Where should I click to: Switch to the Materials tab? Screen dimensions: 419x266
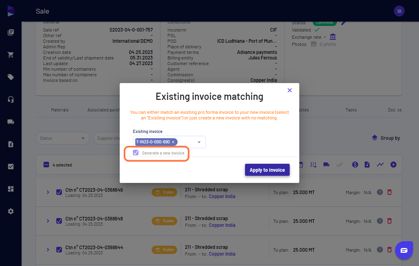pos(60,110)
